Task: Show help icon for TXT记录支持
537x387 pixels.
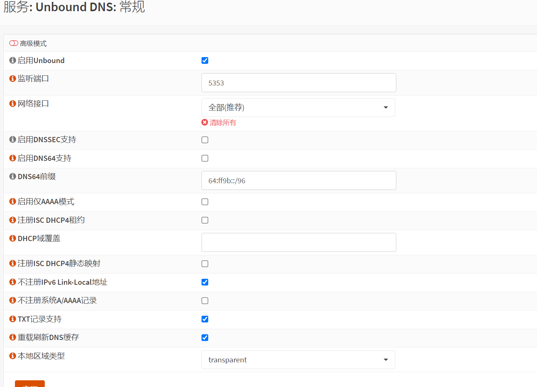Action: [x=13, y=319]
